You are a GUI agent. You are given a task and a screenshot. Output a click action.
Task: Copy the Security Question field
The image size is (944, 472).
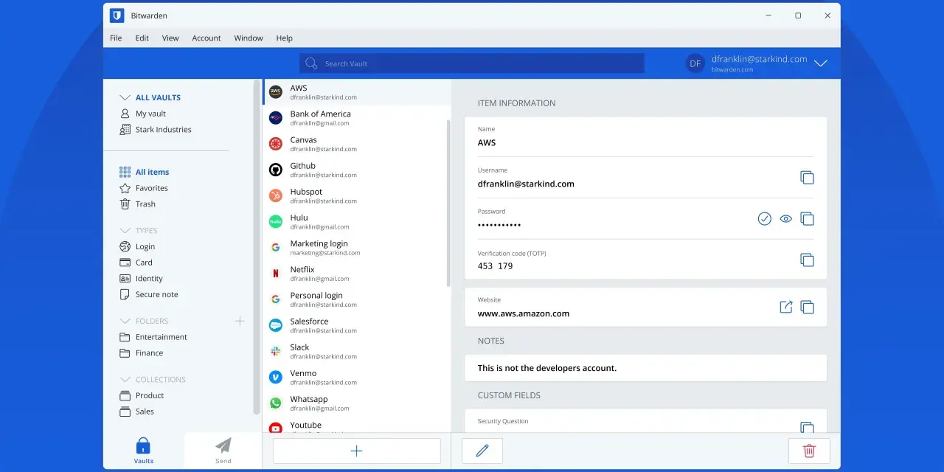pos(807,428)
